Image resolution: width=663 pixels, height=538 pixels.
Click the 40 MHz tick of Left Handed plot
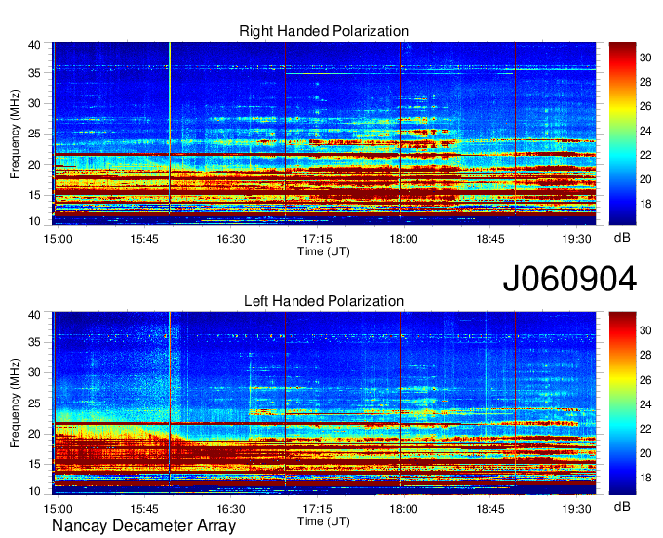click(x=35, y=315)
